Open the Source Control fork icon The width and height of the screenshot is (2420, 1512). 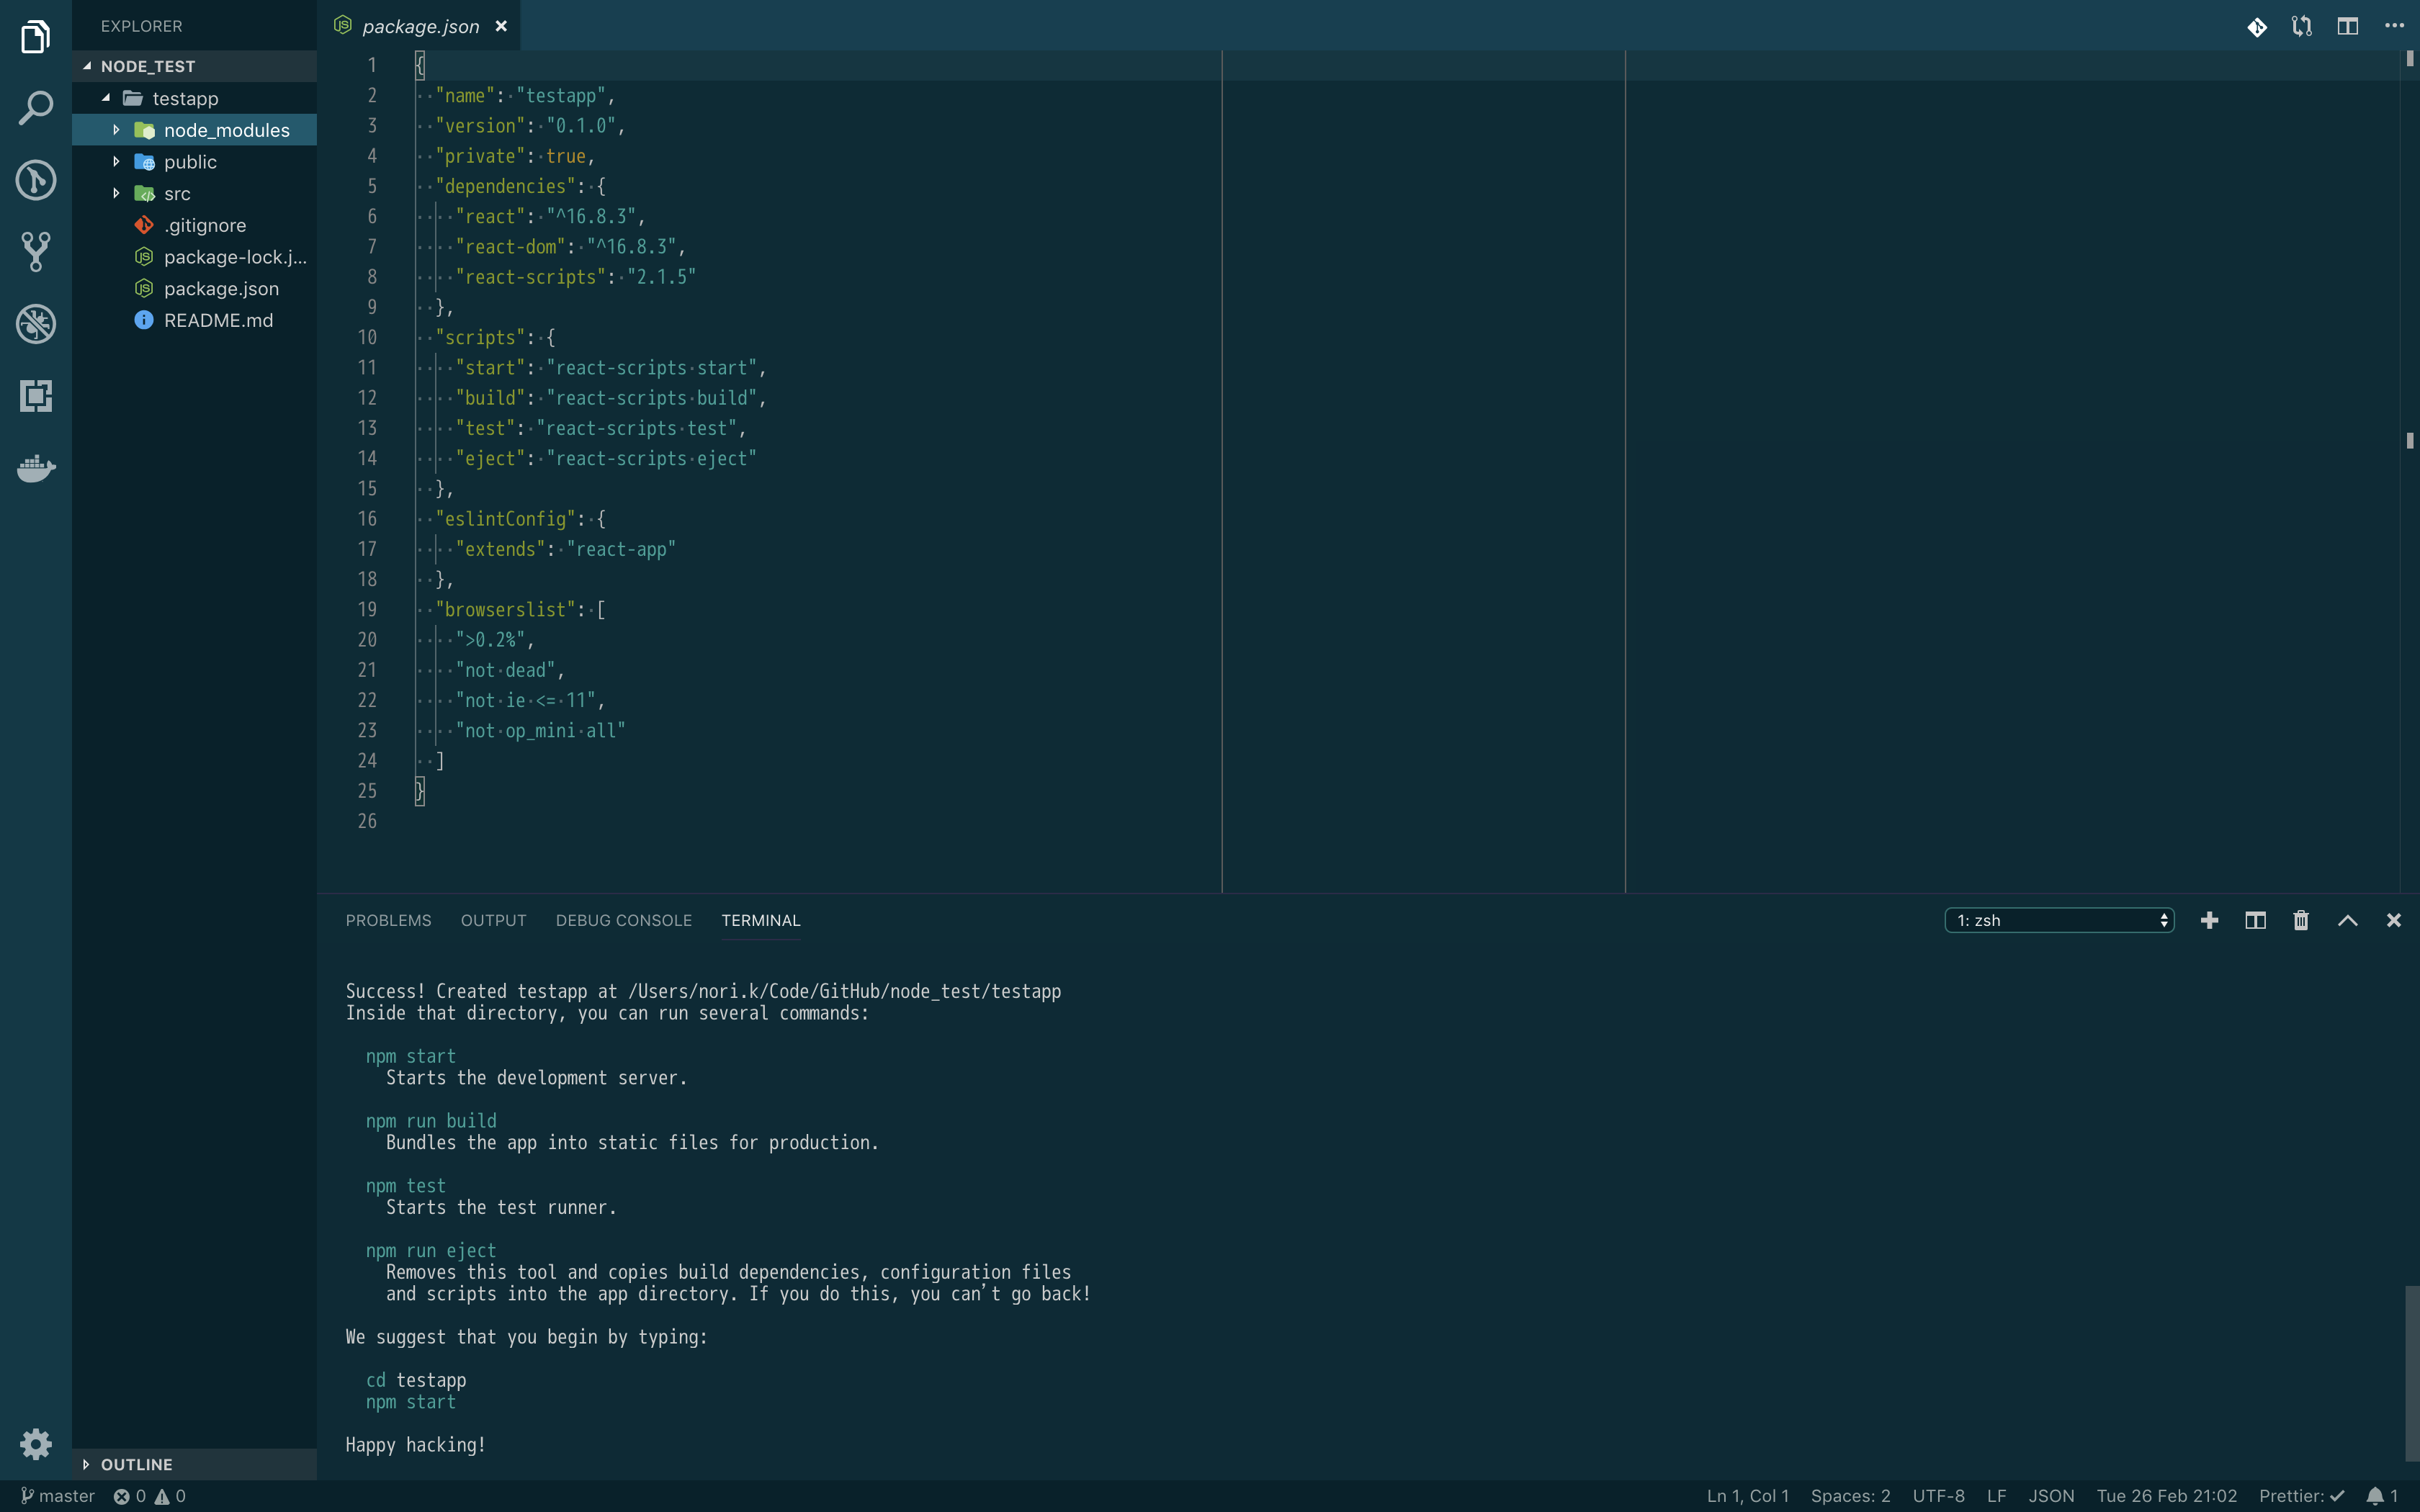36,252
